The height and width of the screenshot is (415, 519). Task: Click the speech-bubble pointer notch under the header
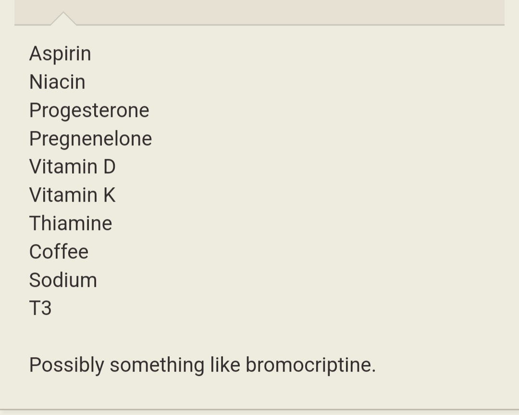click(63, 19)
